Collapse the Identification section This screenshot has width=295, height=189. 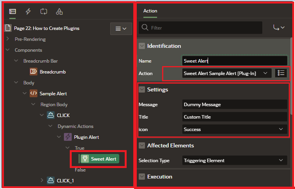click(x=142, y=46)
